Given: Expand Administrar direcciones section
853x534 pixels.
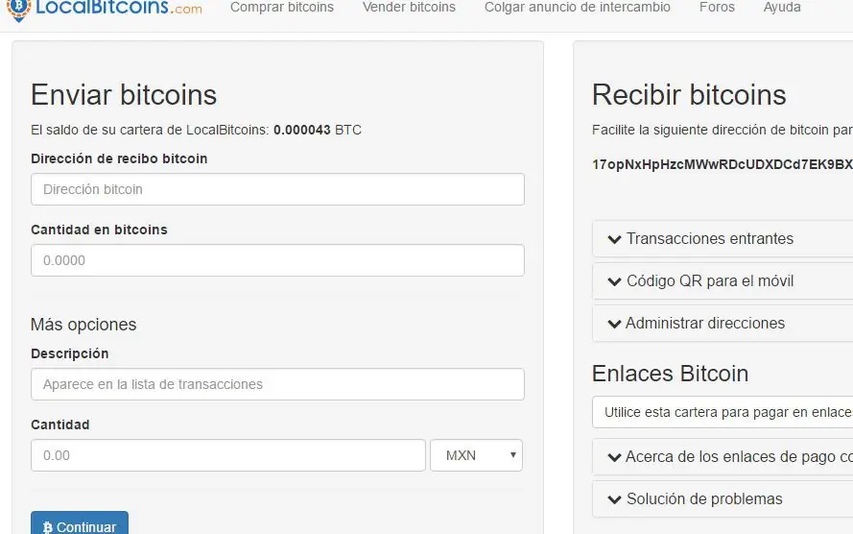Looking at the screenshot, I should tap(723, 324).
